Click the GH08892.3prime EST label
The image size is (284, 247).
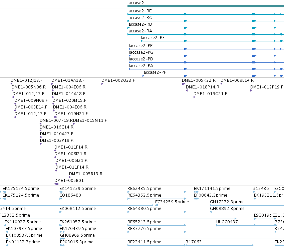pyautogui.click(x=227, y=209)
